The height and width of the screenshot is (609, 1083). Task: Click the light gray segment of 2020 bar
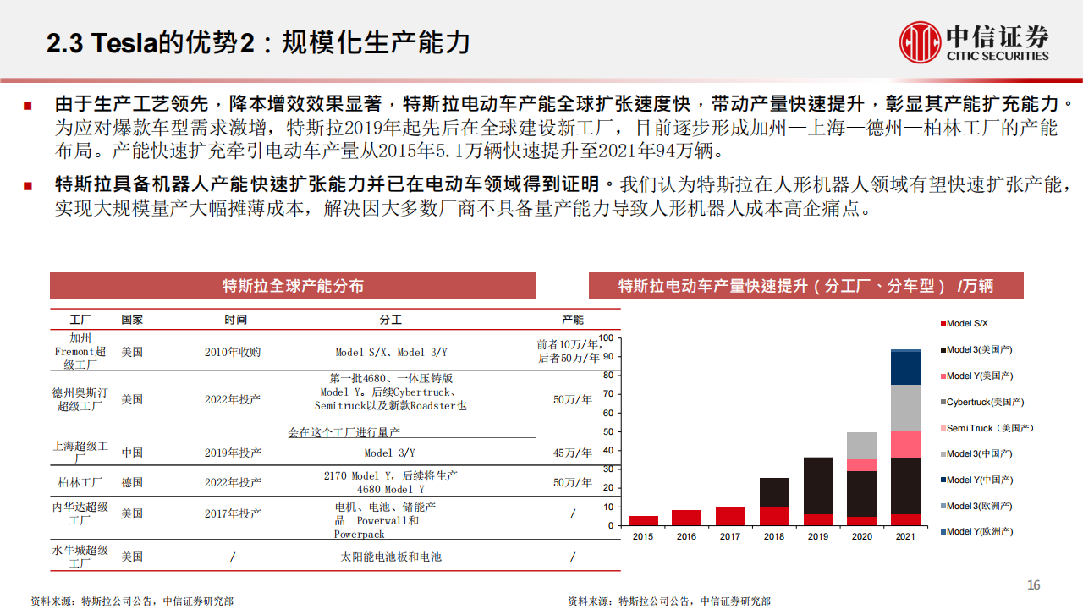(x=861, y=446)
